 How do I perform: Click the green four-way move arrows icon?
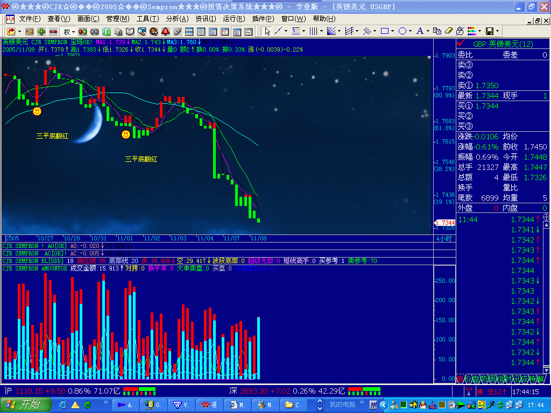41,32
